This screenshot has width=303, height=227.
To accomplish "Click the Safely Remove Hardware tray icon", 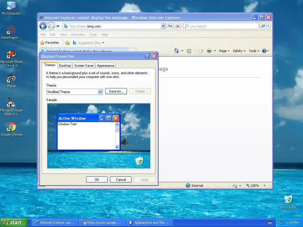I will point(281,223).
